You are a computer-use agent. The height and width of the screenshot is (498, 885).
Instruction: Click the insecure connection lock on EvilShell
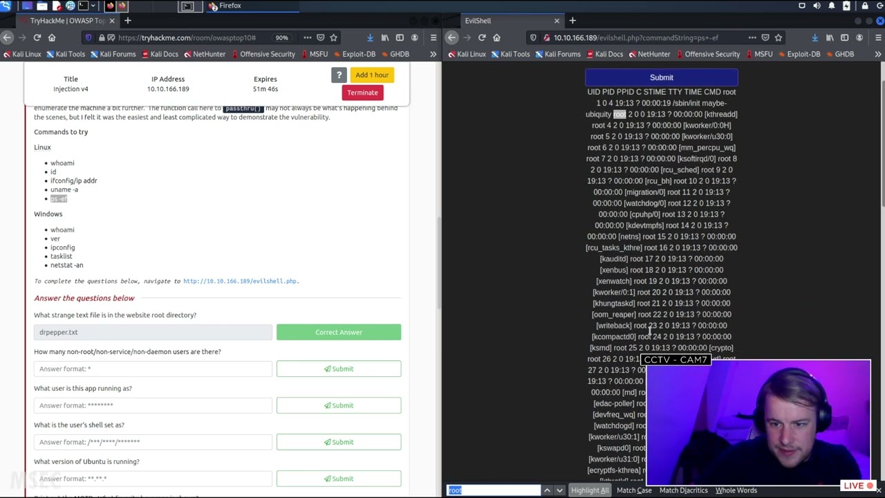point(546,37)
